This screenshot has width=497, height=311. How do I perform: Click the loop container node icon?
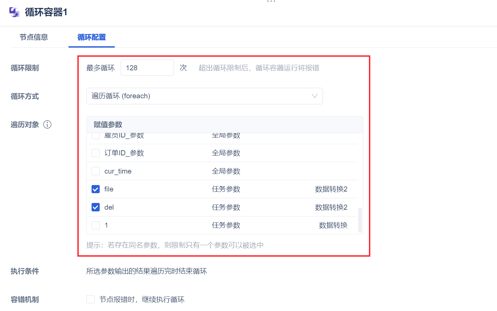click(x=14, y=12)
